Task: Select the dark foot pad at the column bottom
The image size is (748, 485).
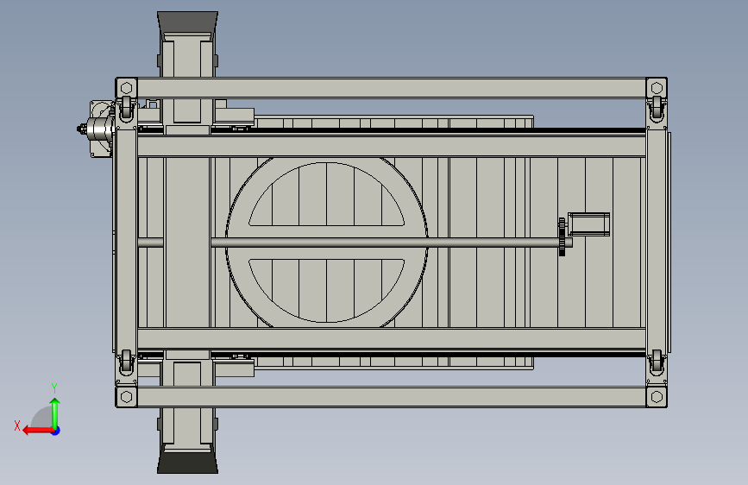Action: tap(187, 463)
